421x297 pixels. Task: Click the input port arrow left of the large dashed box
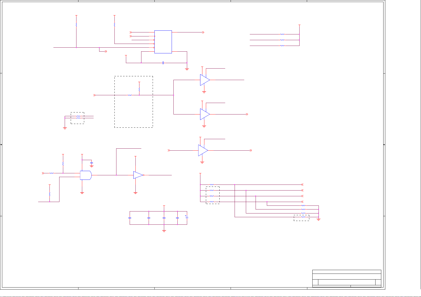tap(95, 95)
